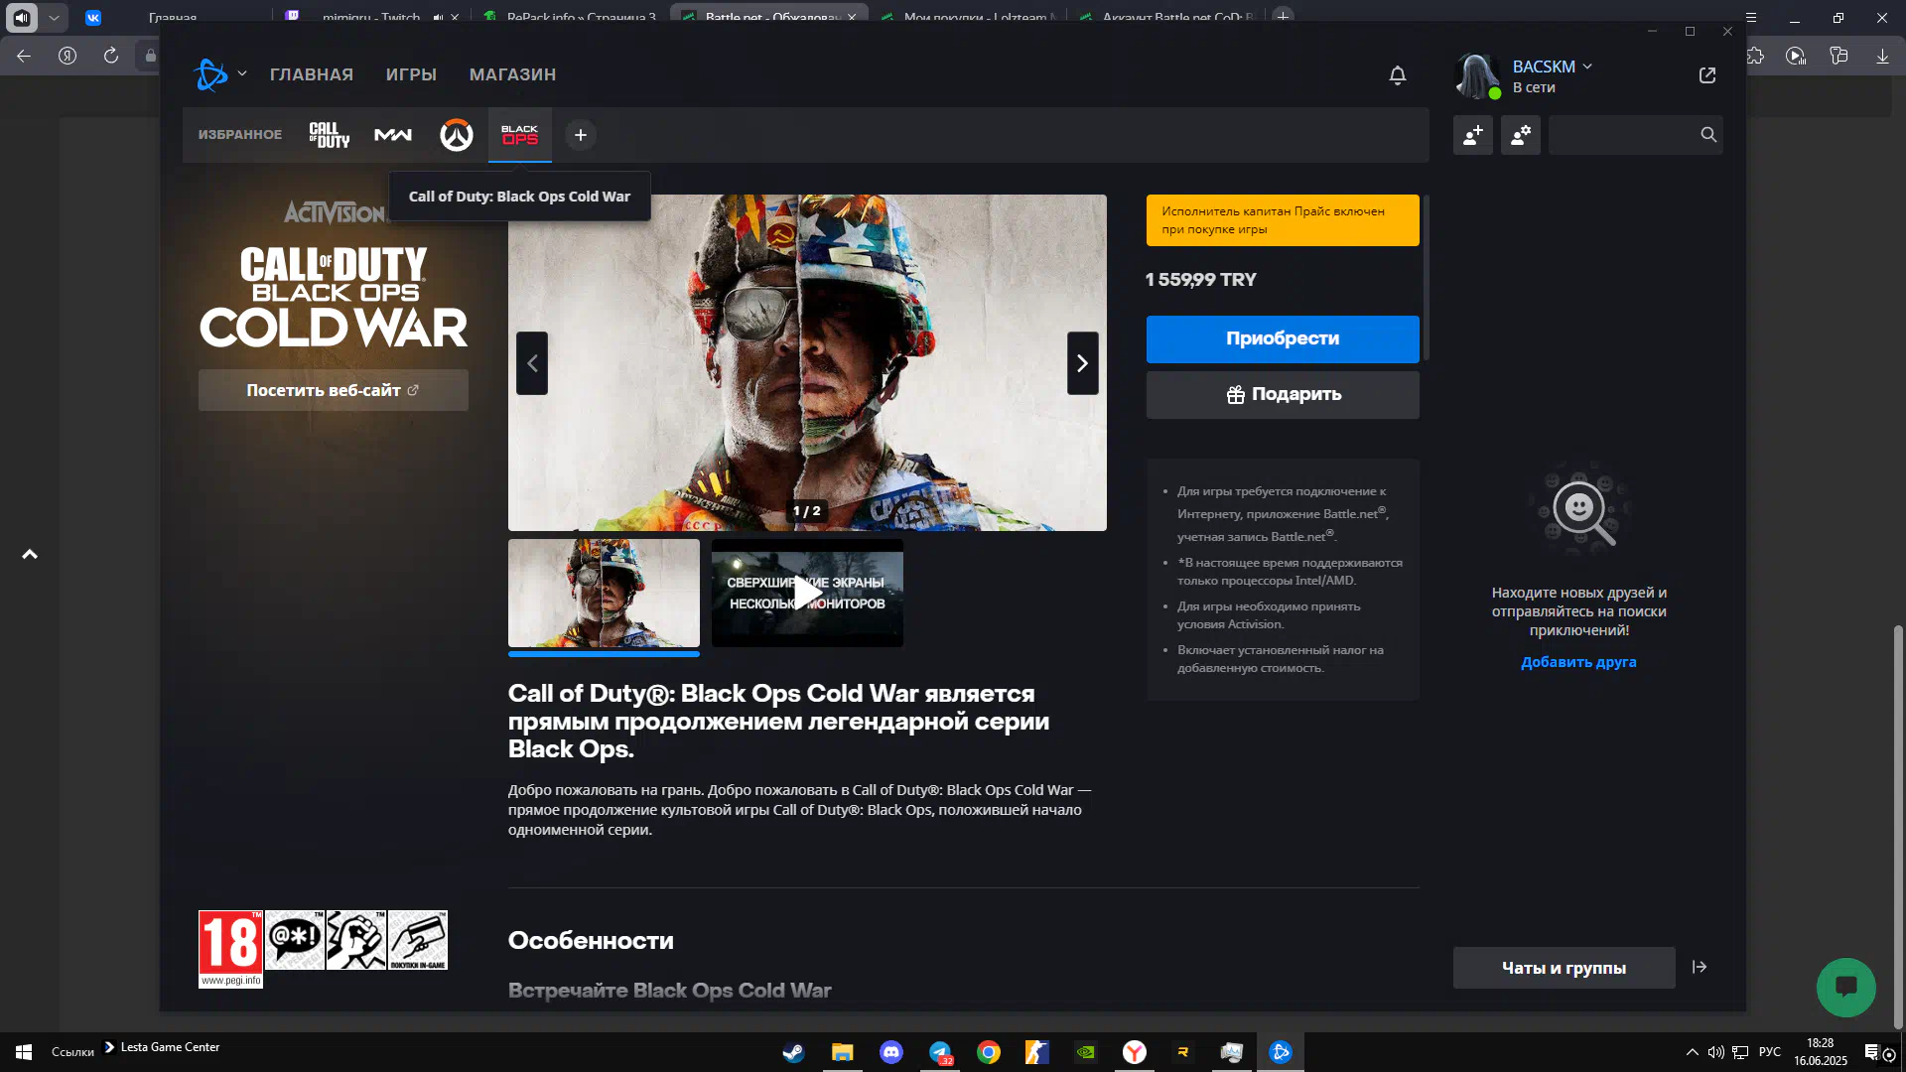Switch to the МАГАЗИН tab
Image resolution: width=1906 pixels, height=1072 pixels.
512,74
